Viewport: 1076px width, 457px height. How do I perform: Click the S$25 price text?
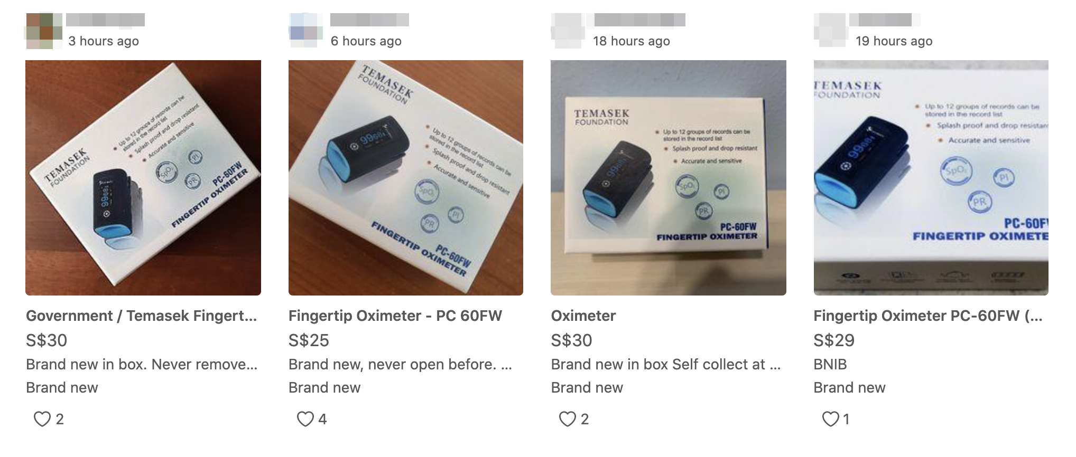pyautogui.click(x=309, y=340)
